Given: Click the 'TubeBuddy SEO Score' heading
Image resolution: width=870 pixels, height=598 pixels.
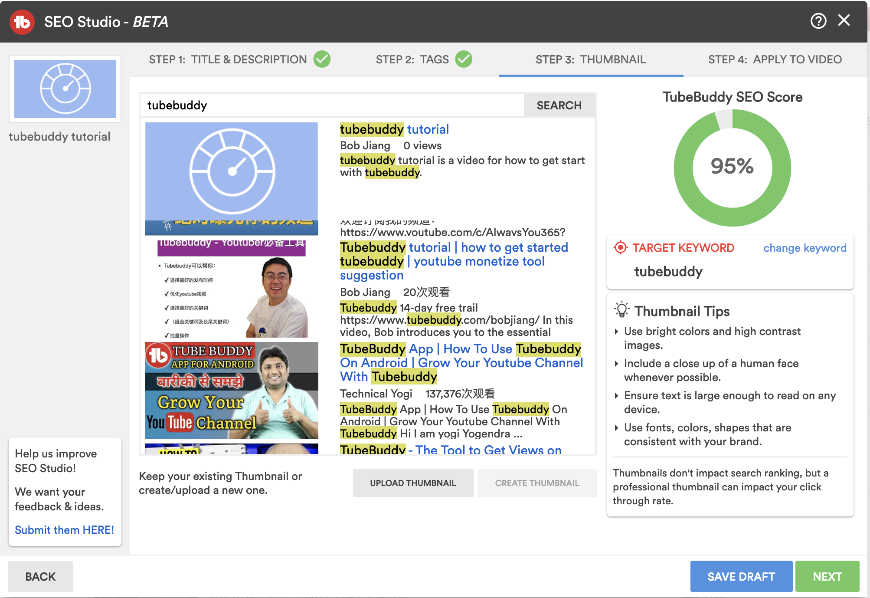Looking at the screenshot, I should click(732, 97).
